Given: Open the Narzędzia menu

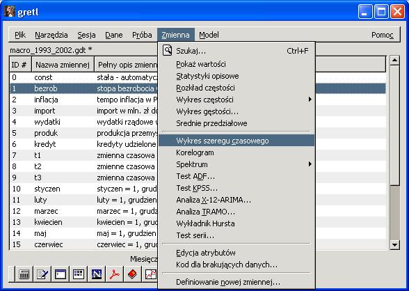Looking at the screenshot, I should (51, 35).
